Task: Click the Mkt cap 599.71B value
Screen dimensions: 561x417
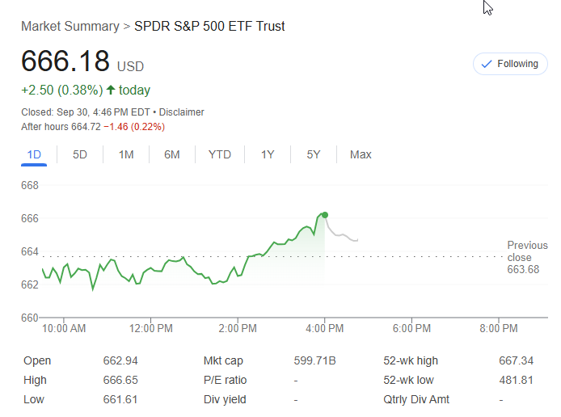Action: 314,361
